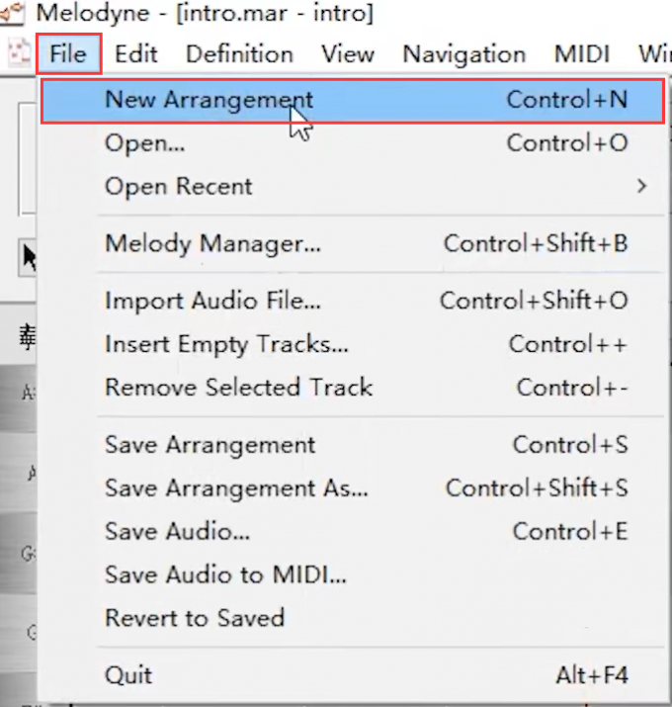Viewport: 672px width, 707px height.
Task: Choose Save Audio to MIDI...
Action: 353,574
